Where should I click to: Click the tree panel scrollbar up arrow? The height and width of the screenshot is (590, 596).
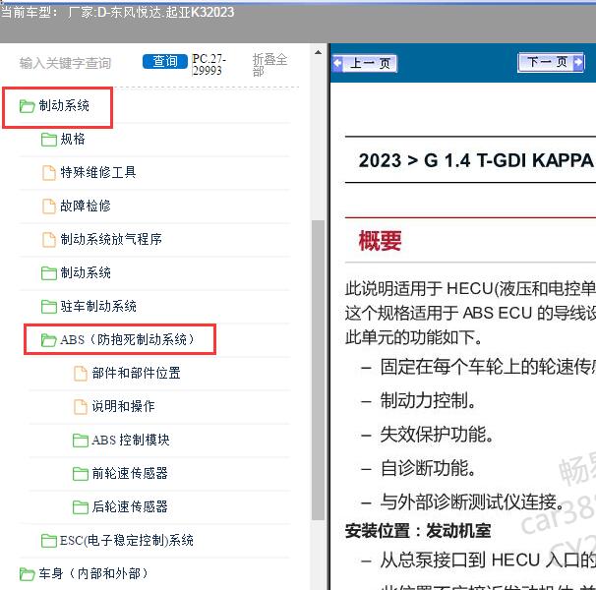coord(318,52)
